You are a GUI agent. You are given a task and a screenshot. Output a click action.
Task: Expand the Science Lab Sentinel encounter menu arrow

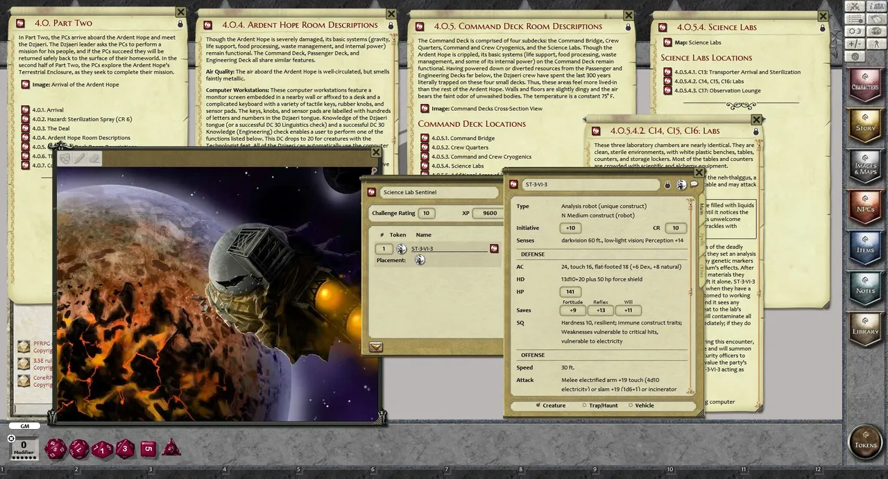pos(376,347)
